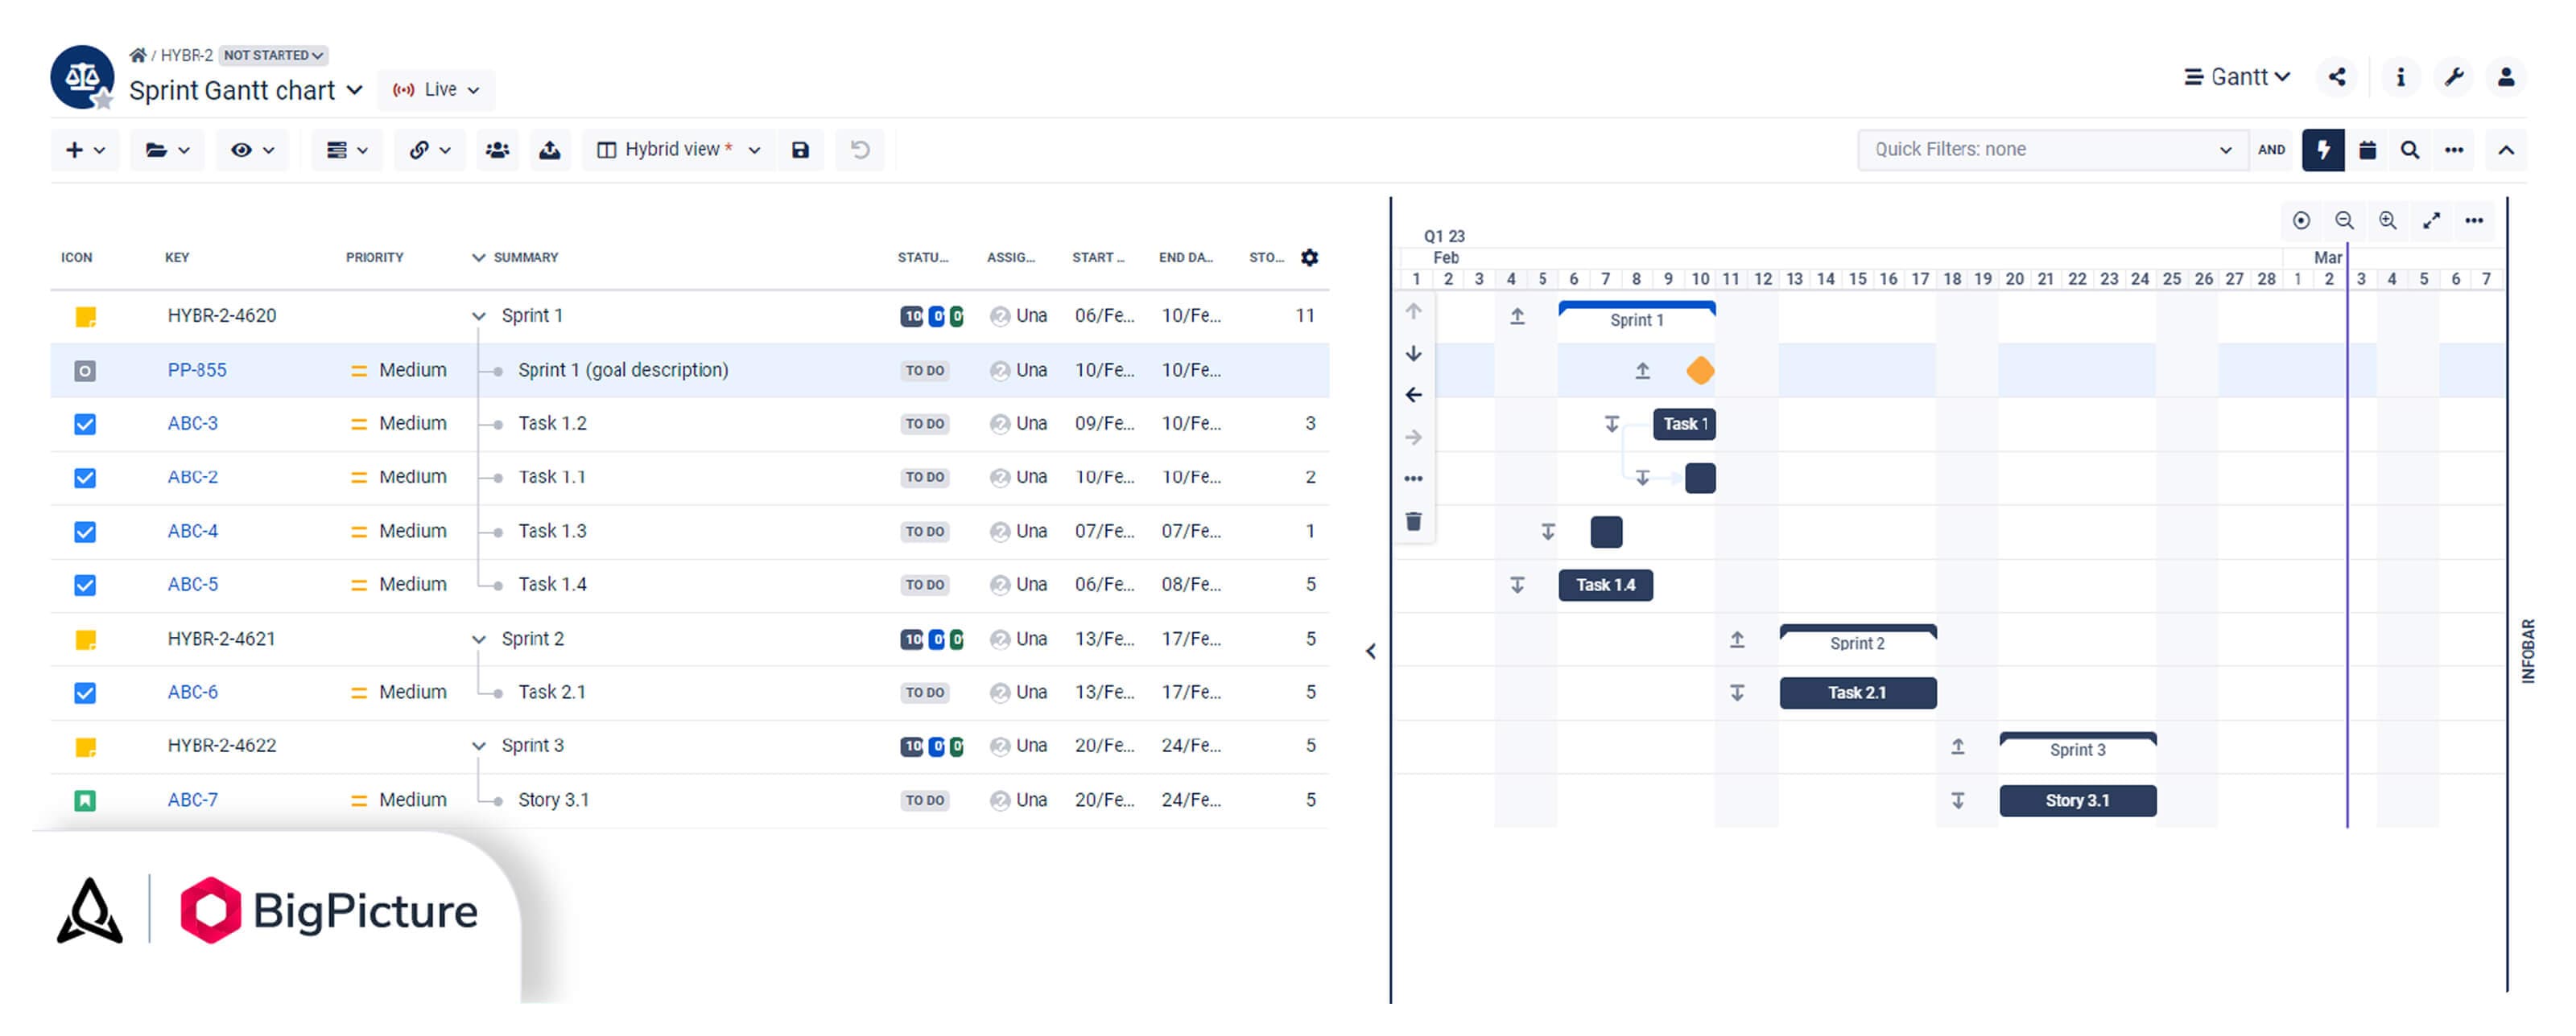Zoom in the Gantt timeline
Image resolution: width=2576 pixels, height=1036 pixels.
click(2388, 220)
